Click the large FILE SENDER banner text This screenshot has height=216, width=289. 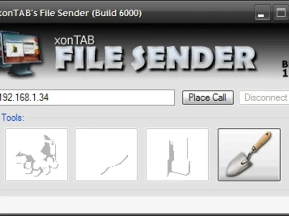pyautogui.click(x=155, y=58)
